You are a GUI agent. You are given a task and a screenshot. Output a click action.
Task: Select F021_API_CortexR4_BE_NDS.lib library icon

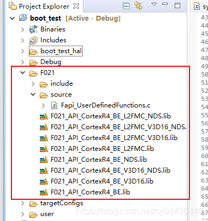click(x=44, y=160)
